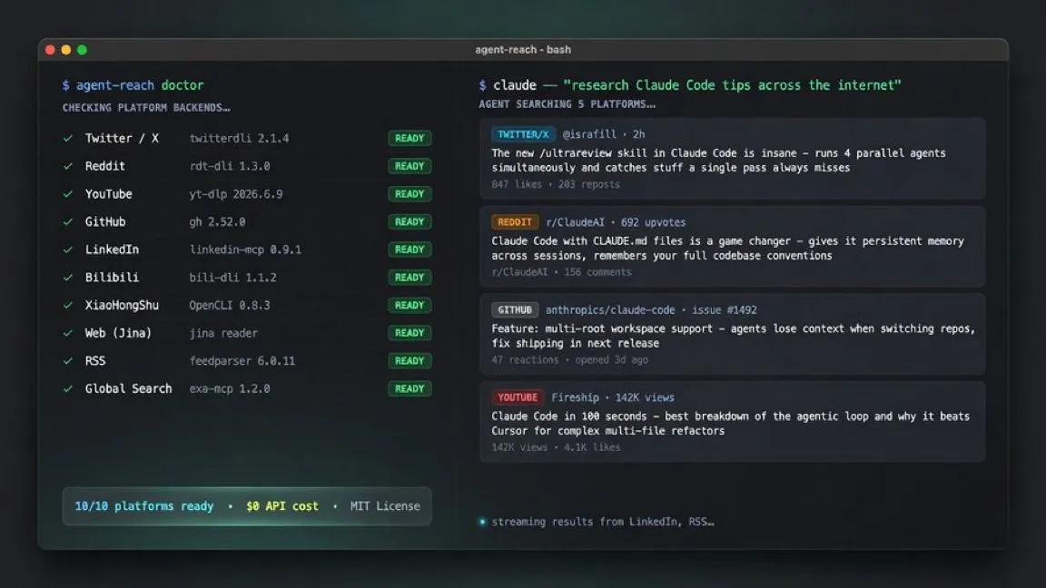The image size is (1046, 588).
Task: Click the READY badge for RSS
Action: (410, 360)
